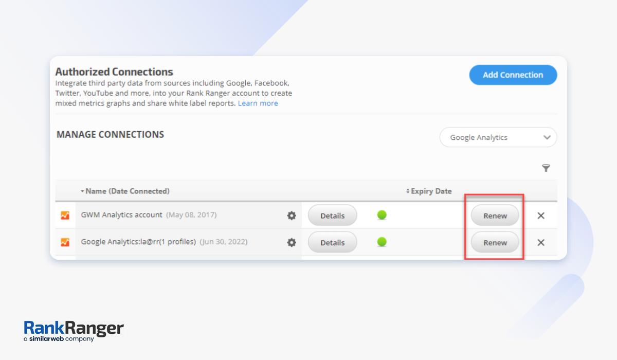Viewport: 617px width, 360px height.
Task: Click the Rank Ranger logo
Action: [74, 331]
